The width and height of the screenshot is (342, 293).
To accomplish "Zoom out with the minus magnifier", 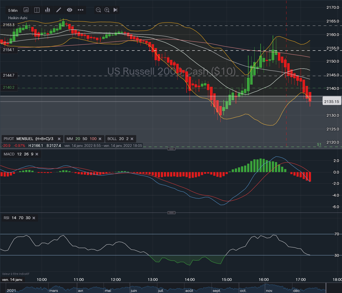I will 98,10.
